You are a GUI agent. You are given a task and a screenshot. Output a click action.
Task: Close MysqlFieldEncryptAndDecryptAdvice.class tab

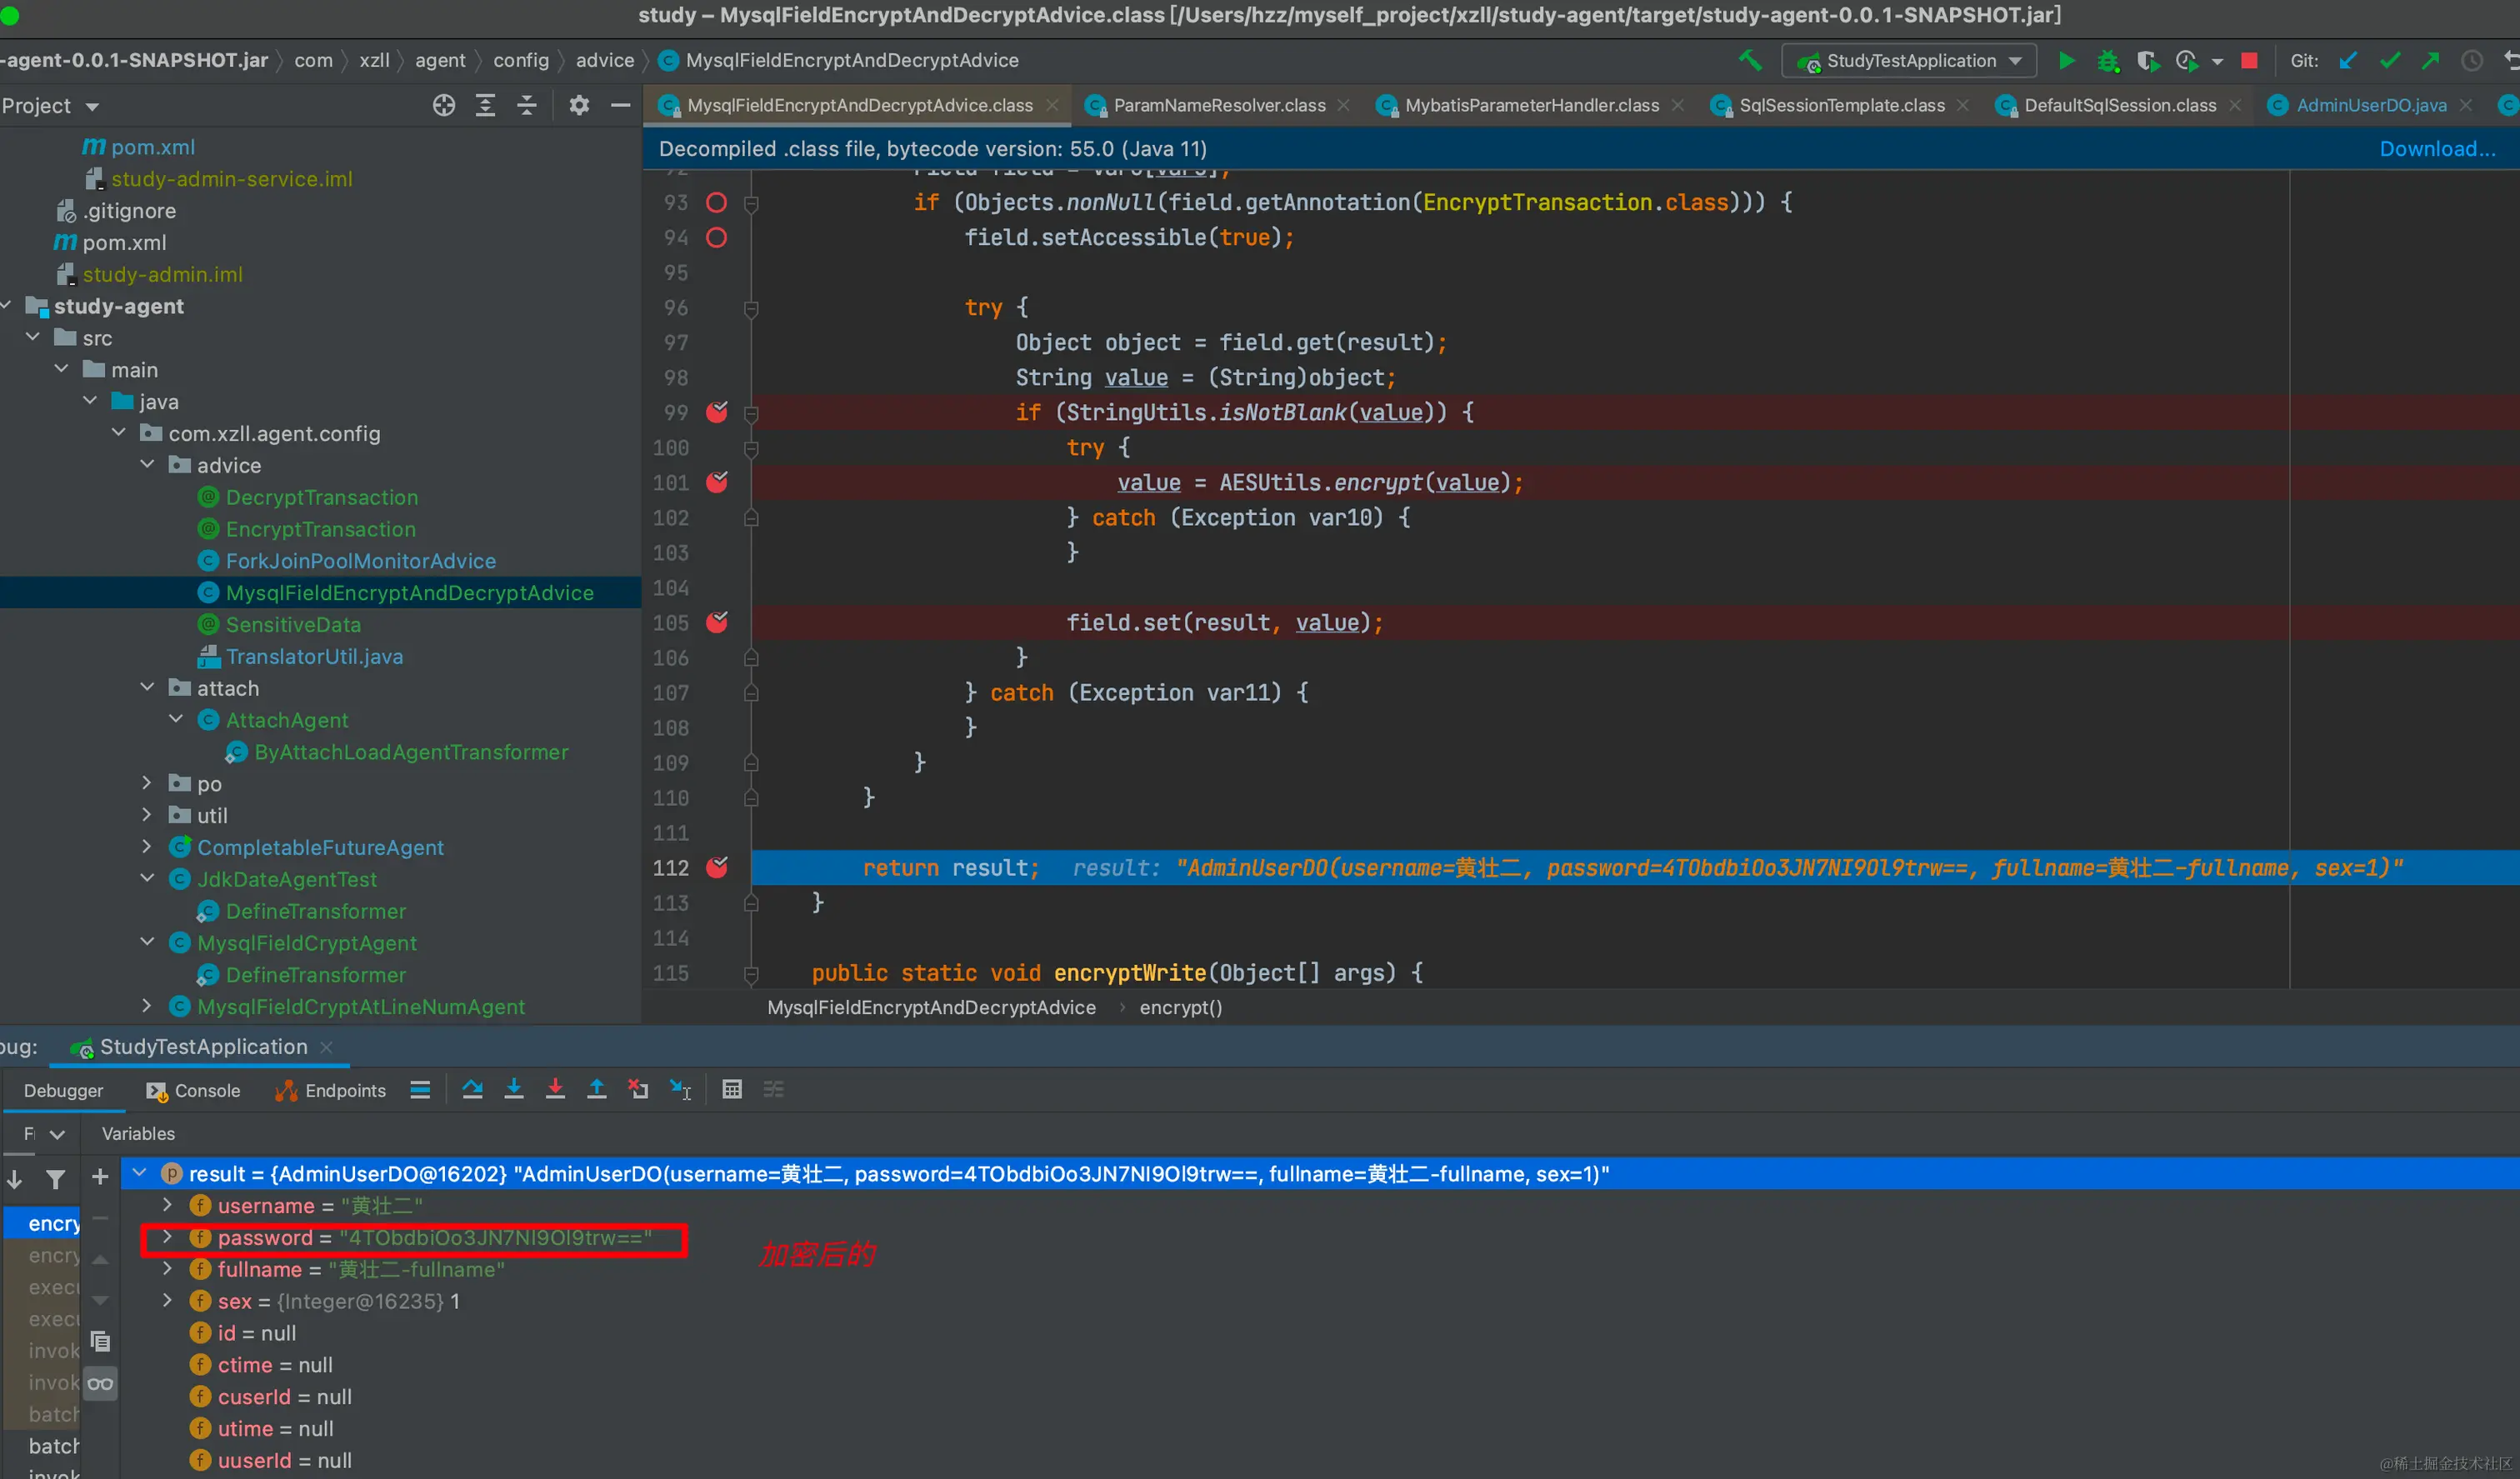(x=1052, y=105)
